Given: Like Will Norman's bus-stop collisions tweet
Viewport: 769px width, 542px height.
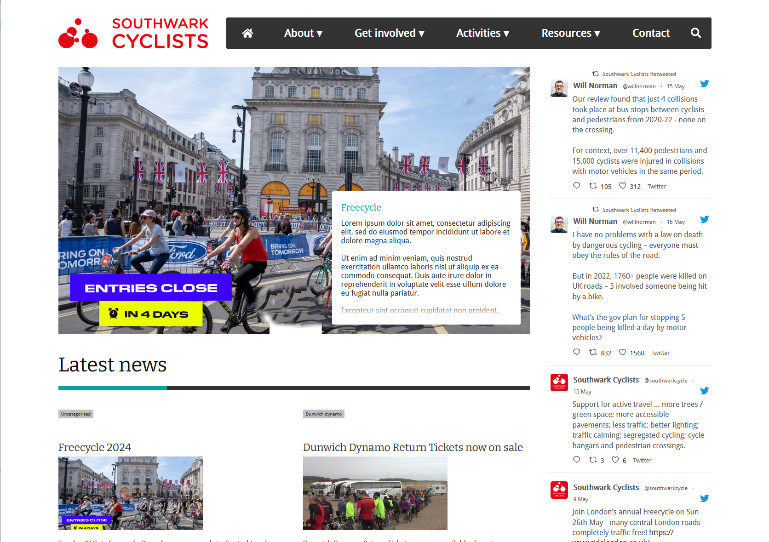Looking at the screenshot, I should pyautogui.click(x=622, y=186).
